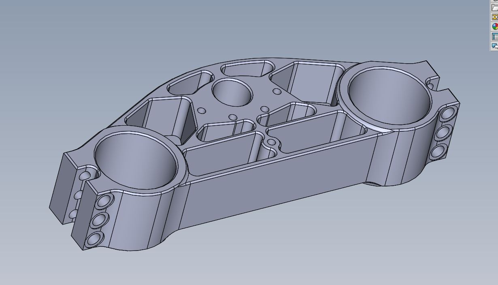The image size is (498, 285).
Task: Select rear pocket behind the stem hole
Action: click(x=243, y=69)
